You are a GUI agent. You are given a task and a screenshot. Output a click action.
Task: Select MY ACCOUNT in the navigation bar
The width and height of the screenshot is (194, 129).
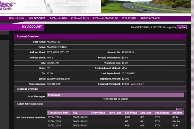pyautogui.click(x=37, y=18)
